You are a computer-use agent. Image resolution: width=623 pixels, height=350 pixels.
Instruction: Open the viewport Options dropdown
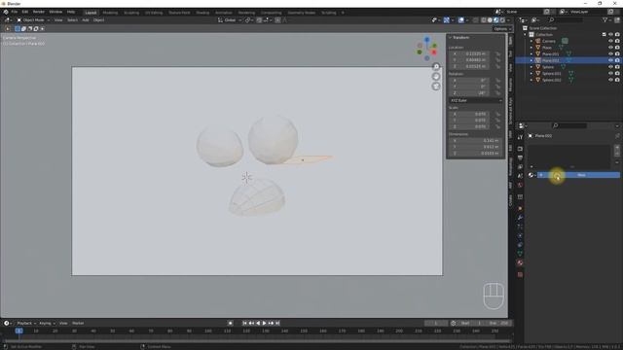pos(502,28)
